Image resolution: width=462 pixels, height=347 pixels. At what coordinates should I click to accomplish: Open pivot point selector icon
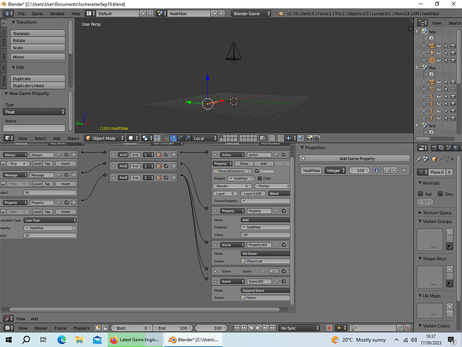147,138
